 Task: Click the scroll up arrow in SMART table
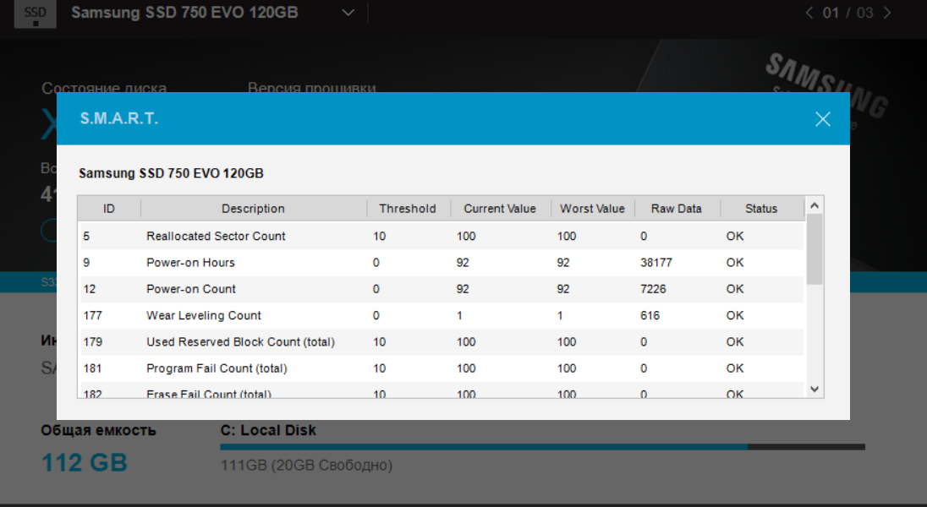point(815,205)
